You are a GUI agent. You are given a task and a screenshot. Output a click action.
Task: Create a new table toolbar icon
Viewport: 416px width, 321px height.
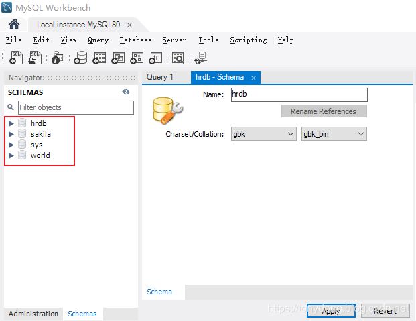tap(99, 58)
